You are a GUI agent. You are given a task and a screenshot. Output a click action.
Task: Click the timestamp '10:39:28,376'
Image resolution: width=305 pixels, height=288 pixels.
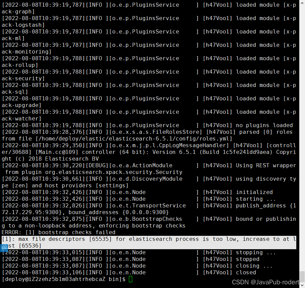click(64, 132)
